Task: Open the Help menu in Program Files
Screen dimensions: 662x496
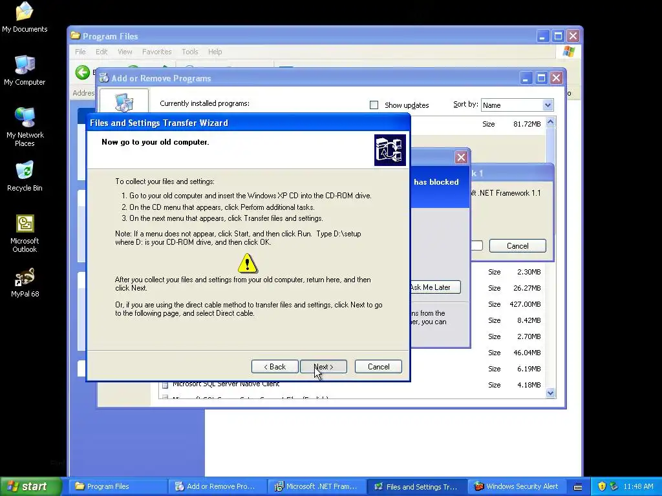Action: click(x=215, y=52)
